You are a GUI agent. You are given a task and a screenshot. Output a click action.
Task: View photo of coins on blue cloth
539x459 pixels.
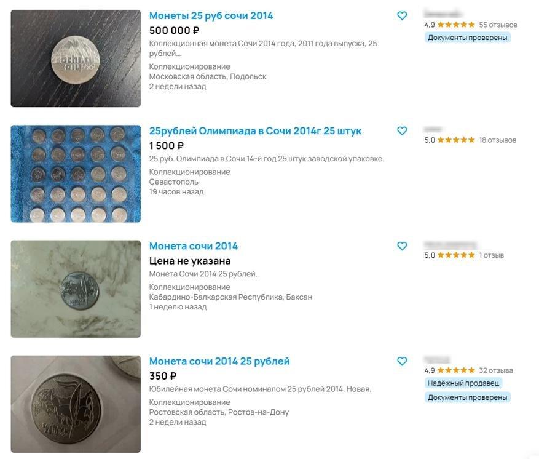tap(76, 174)
